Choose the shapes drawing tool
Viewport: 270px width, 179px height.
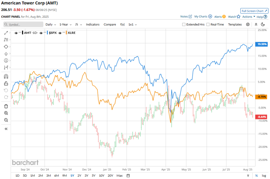6,47
